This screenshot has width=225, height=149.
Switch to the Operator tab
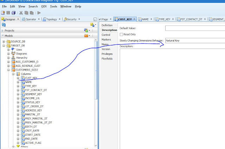[31, 19]
